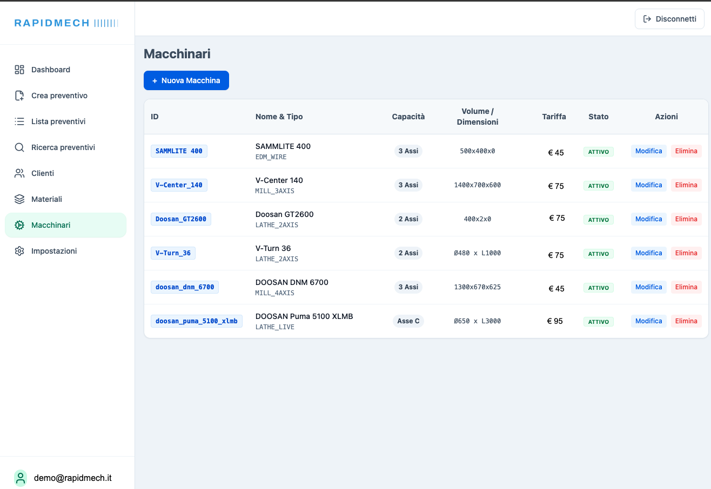Click the LATHE_LIVE type label
711x489 pixels.
pos(275,327)
